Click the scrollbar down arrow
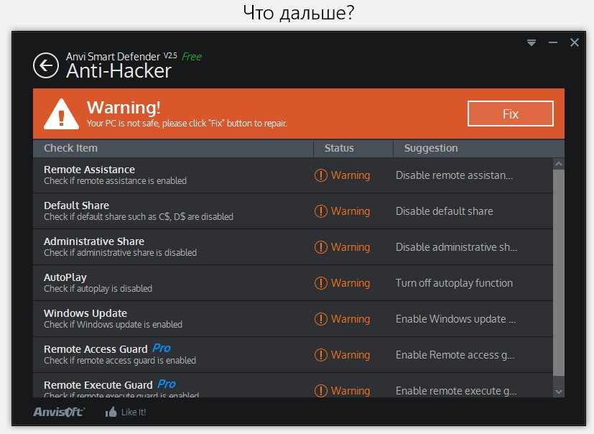594x434 pixels. click(558, 392)
